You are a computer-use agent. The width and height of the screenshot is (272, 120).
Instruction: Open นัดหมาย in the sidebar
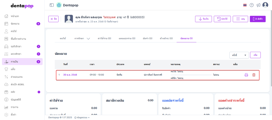tap(15, 24)
